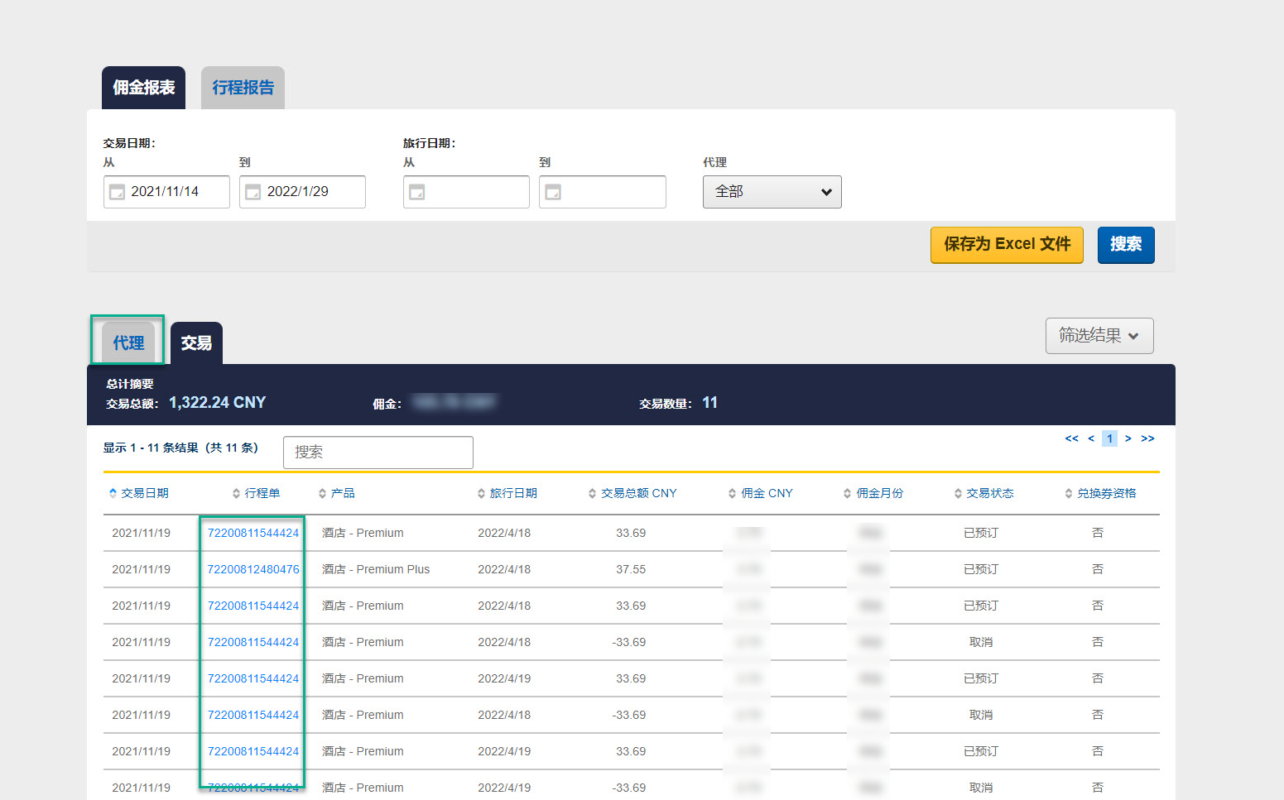Viewport: 1284px width, 800px height.
Task: Click the 总计摘要 heading
Action: [x=130, y=384]
